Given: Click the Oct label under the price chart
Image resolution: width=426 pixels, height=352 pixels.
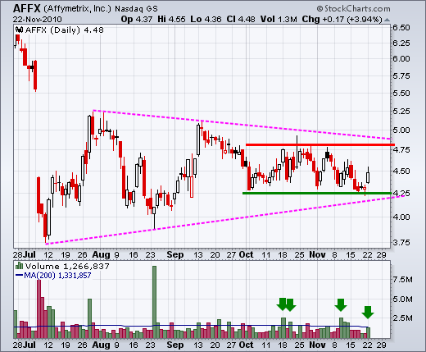Looking at the screenshot, I should (246, 254).
